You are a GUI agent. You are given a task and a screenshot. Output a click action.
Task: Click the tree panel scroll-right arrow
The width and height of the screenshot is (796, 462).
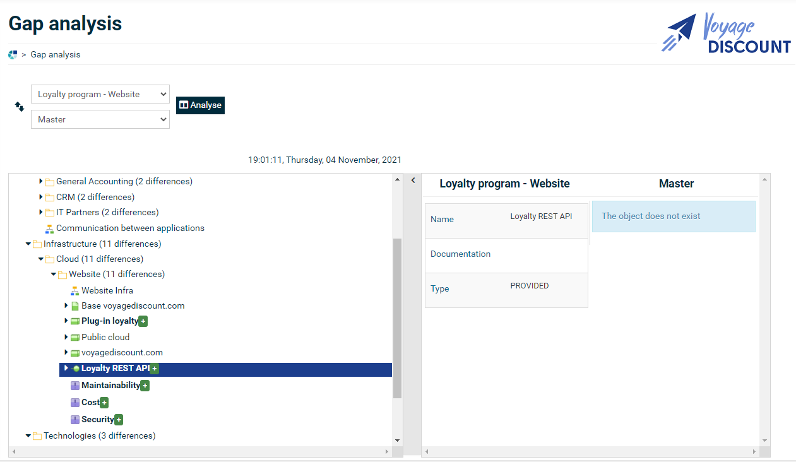pyautogui.click(x=387, y=452)
